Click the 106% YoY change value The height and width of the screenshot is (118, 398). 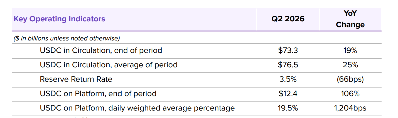[350, 94]
